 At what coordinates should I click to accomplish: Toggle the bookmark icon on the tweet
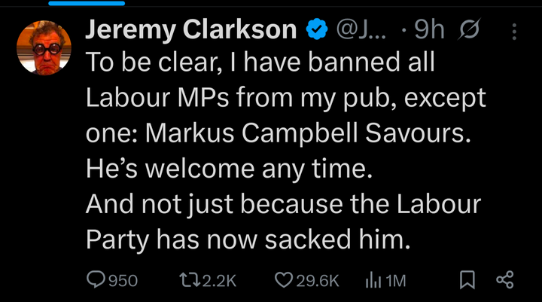tap(467, 280)
